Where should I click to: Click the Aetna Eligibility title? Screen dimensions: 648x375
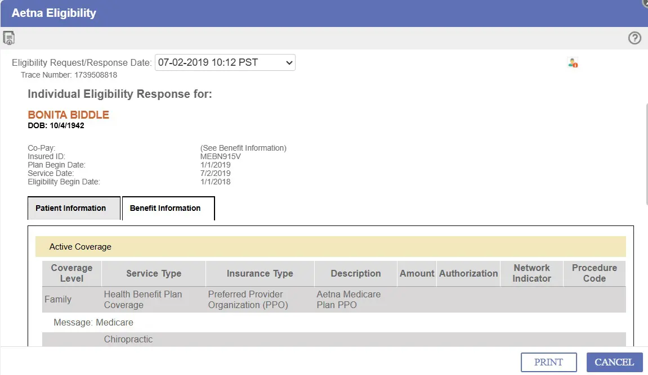pyautogui.click(x=53, y=13)
